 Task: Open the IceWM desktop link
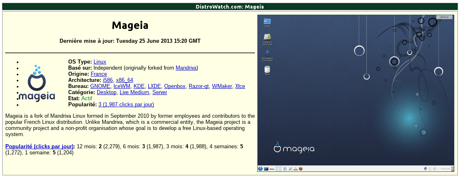click(122, 86)
